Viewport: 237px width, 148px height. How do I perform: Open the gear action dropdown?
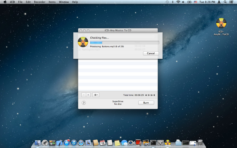coord(96,95)
